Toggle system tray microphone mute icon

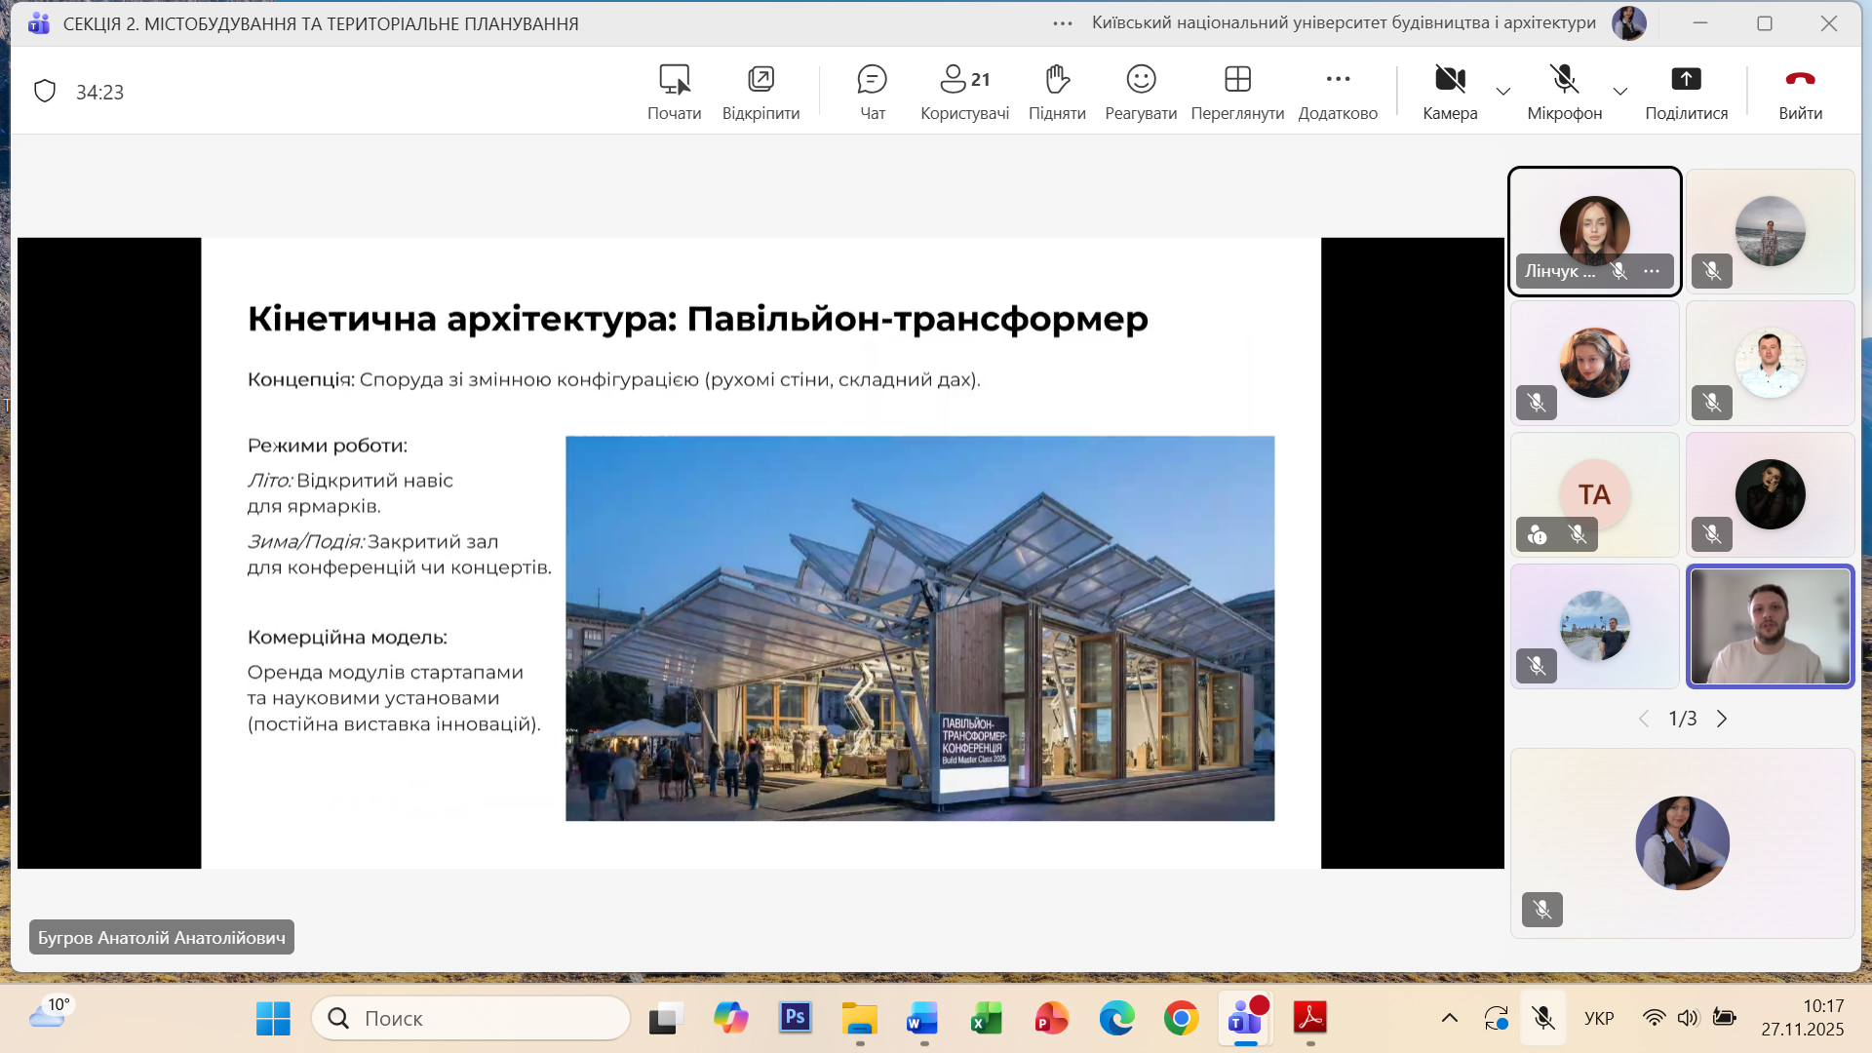[1543, 1018]
